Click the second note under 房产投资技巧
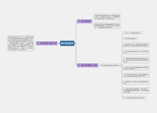The image size is (157, 113). (x=107, y=26)
